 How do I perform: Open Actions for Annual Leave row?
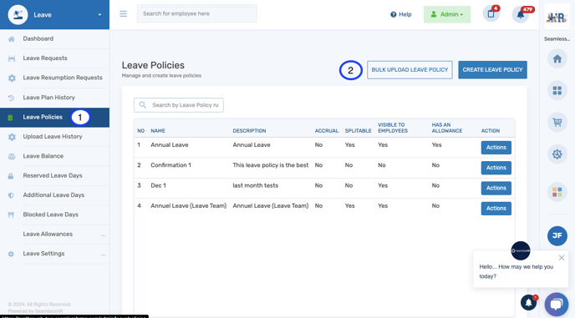pos(496,148)
